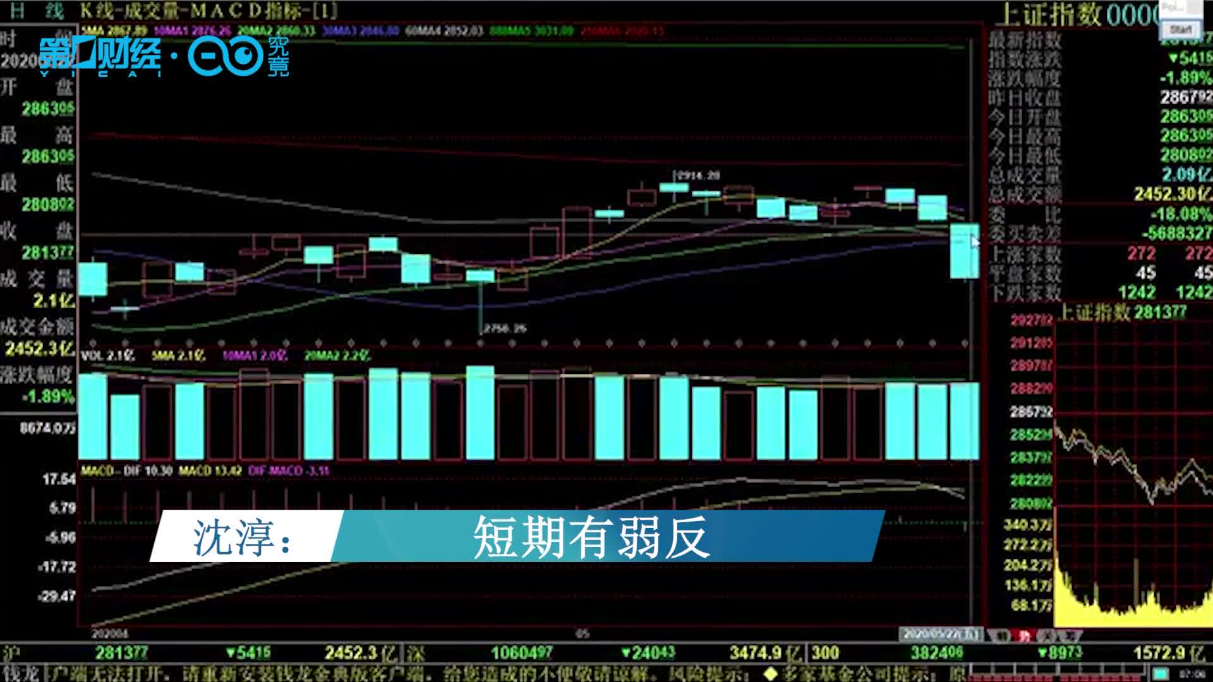The width and height of the screenshot is (1213, 682).
Task: Click the 上证指数 281377 intraday chart title
Action: point(1121,312)
